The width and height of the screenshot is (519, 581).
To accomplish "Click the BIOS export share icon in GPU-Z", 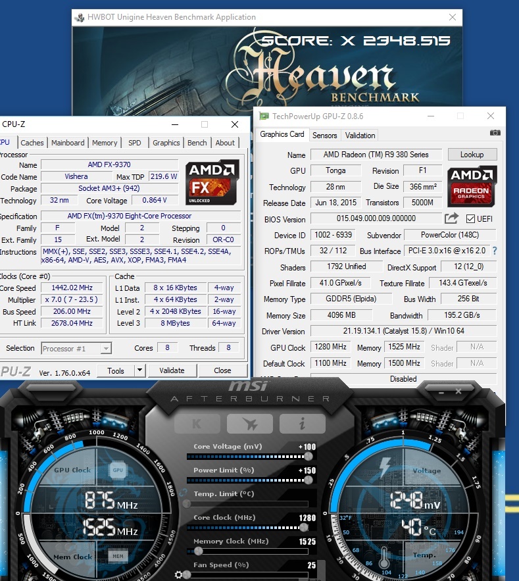I will [x=451, y=218].
